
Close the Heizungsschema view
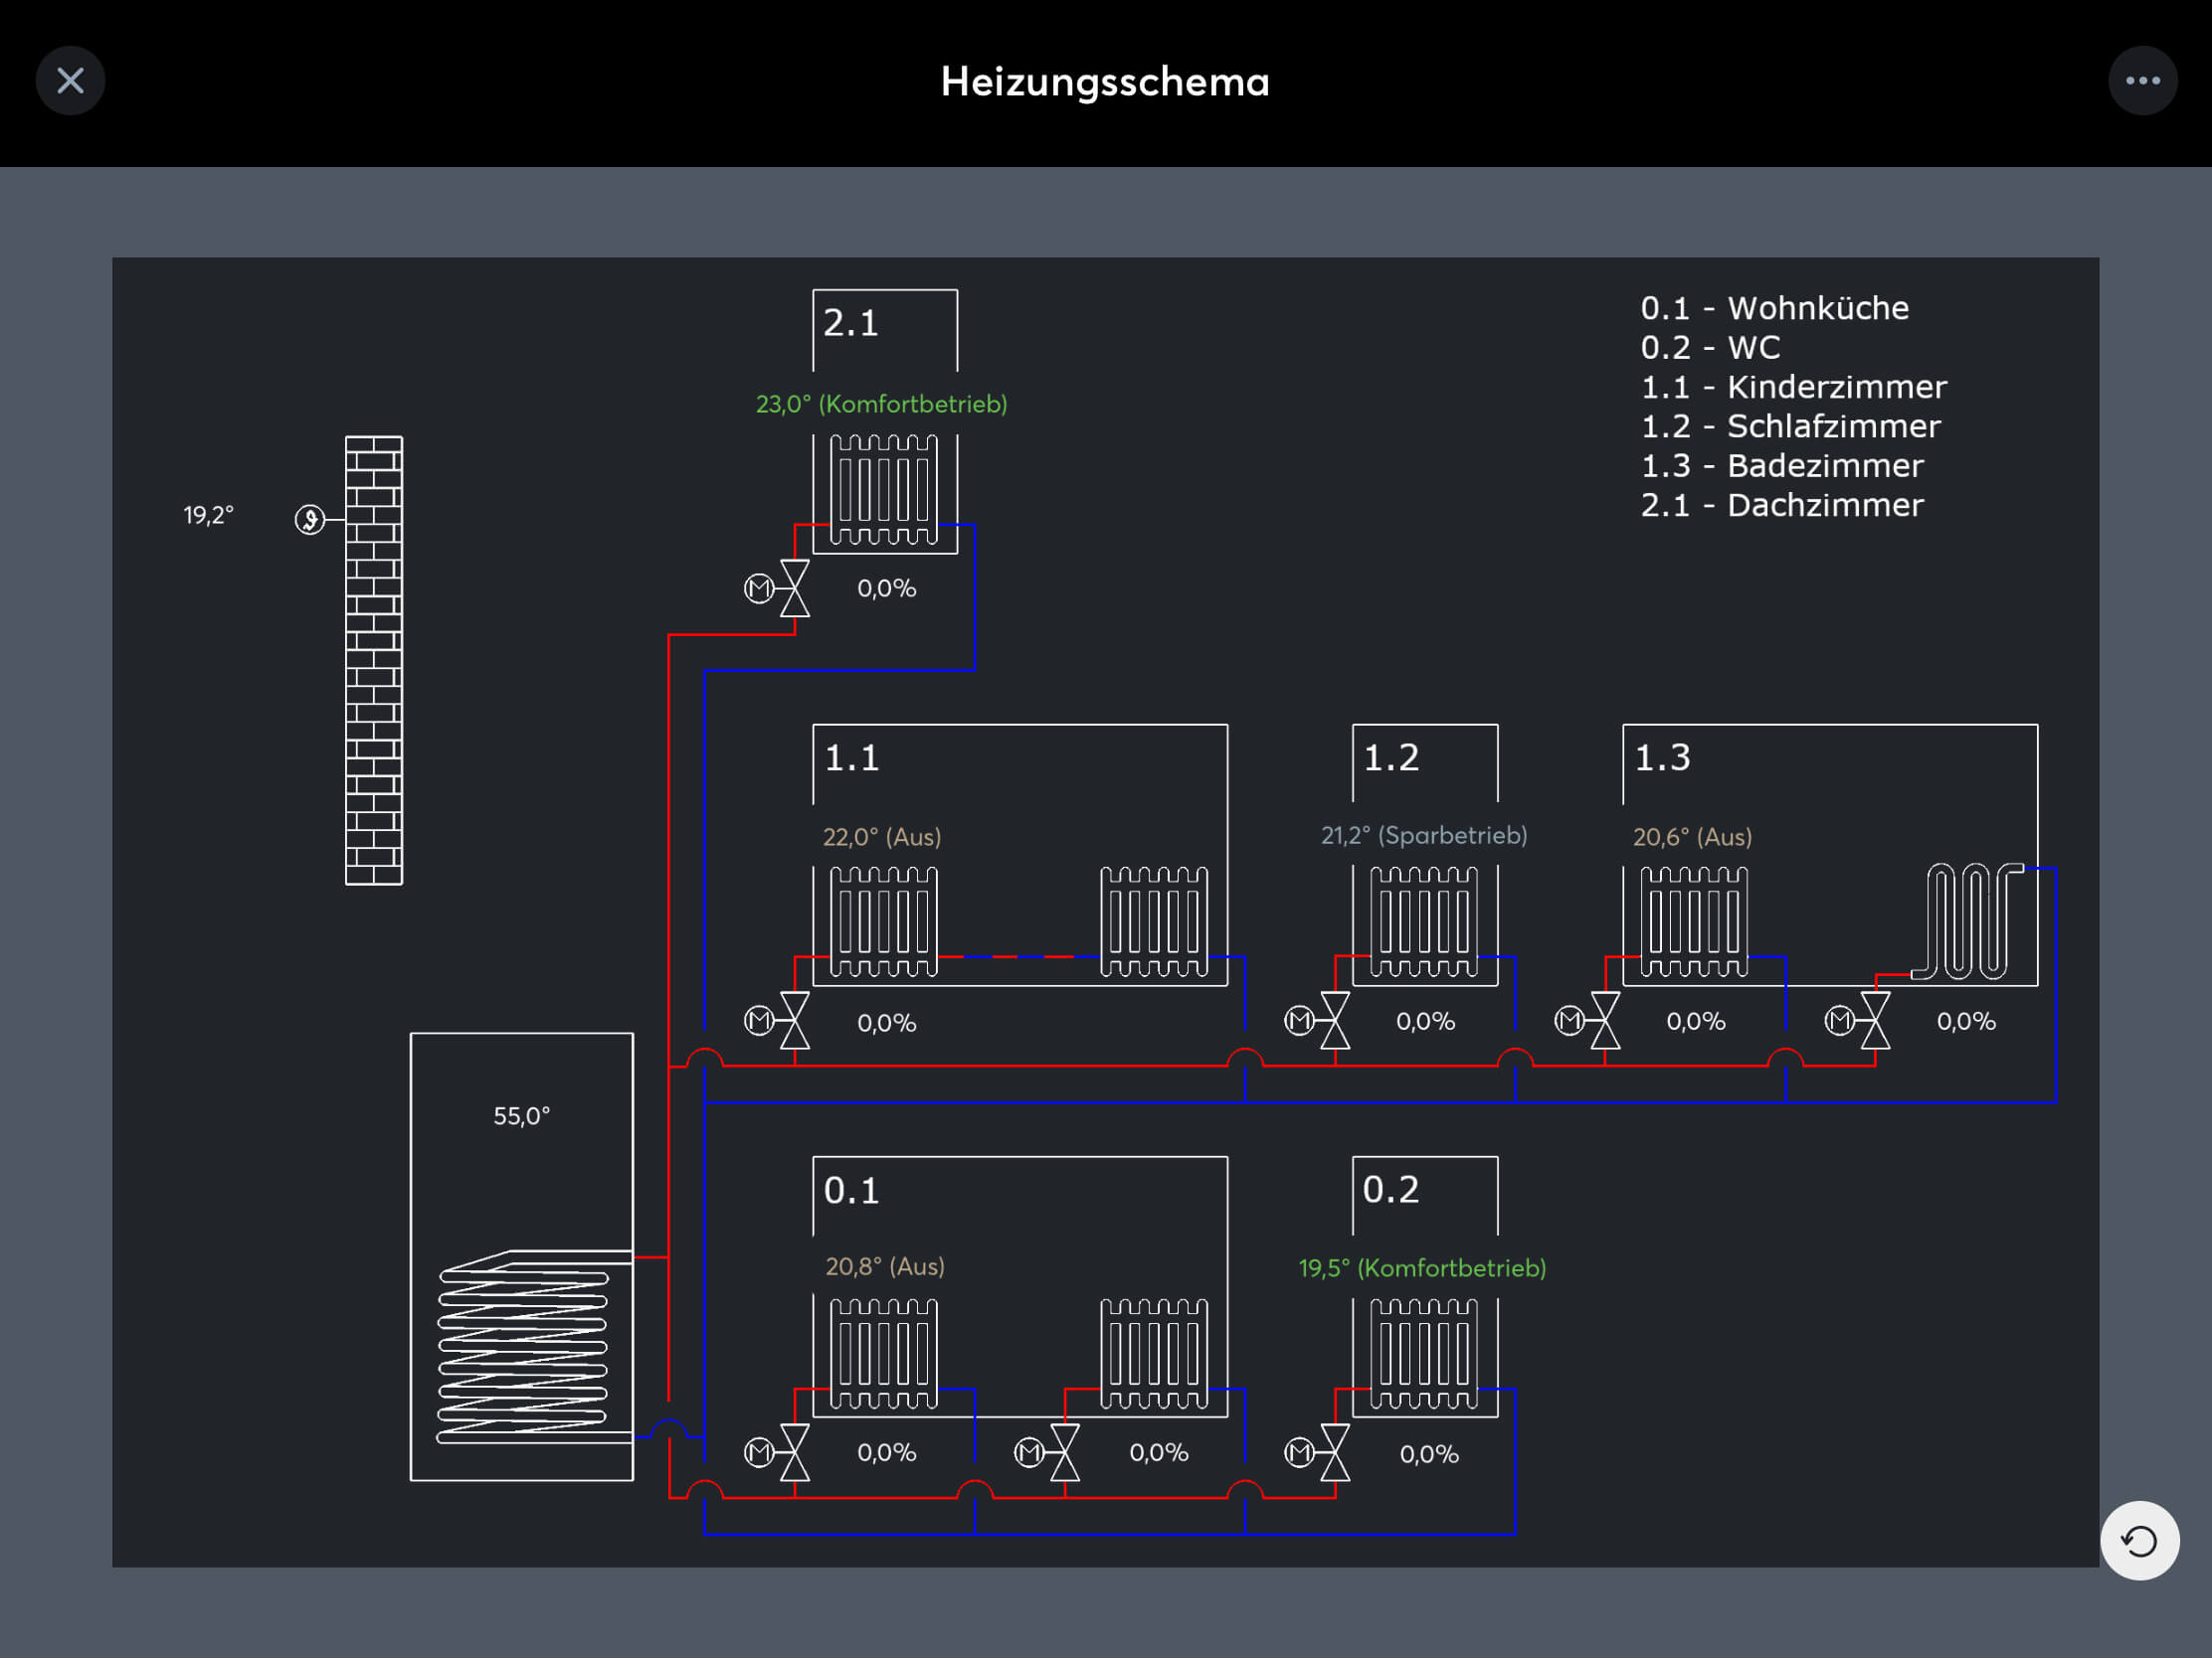tap(70, 81)
